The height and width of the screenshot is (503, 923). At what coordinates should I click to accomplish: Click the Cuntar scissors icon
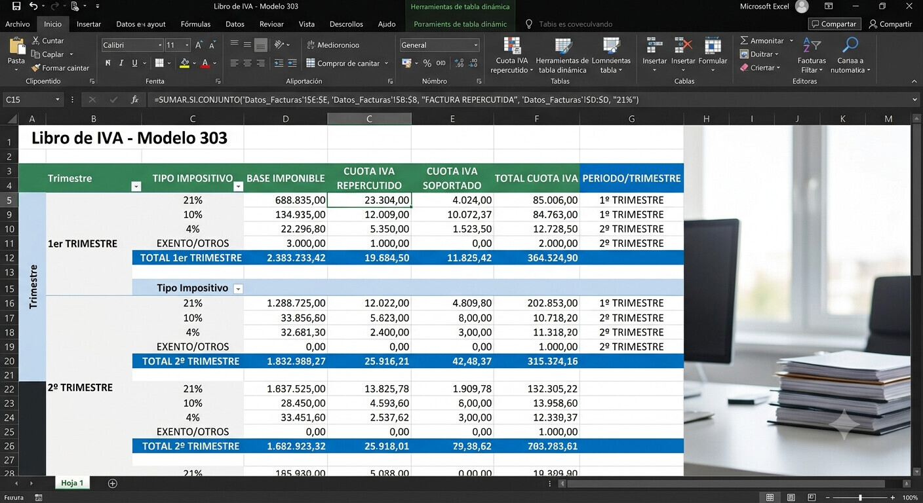click(35, 41)
